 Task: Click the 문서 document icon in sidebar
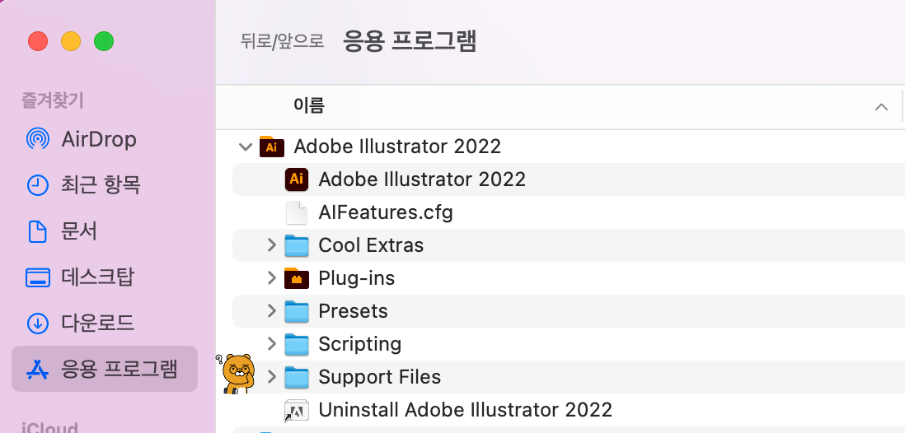[x=38, y=231]
